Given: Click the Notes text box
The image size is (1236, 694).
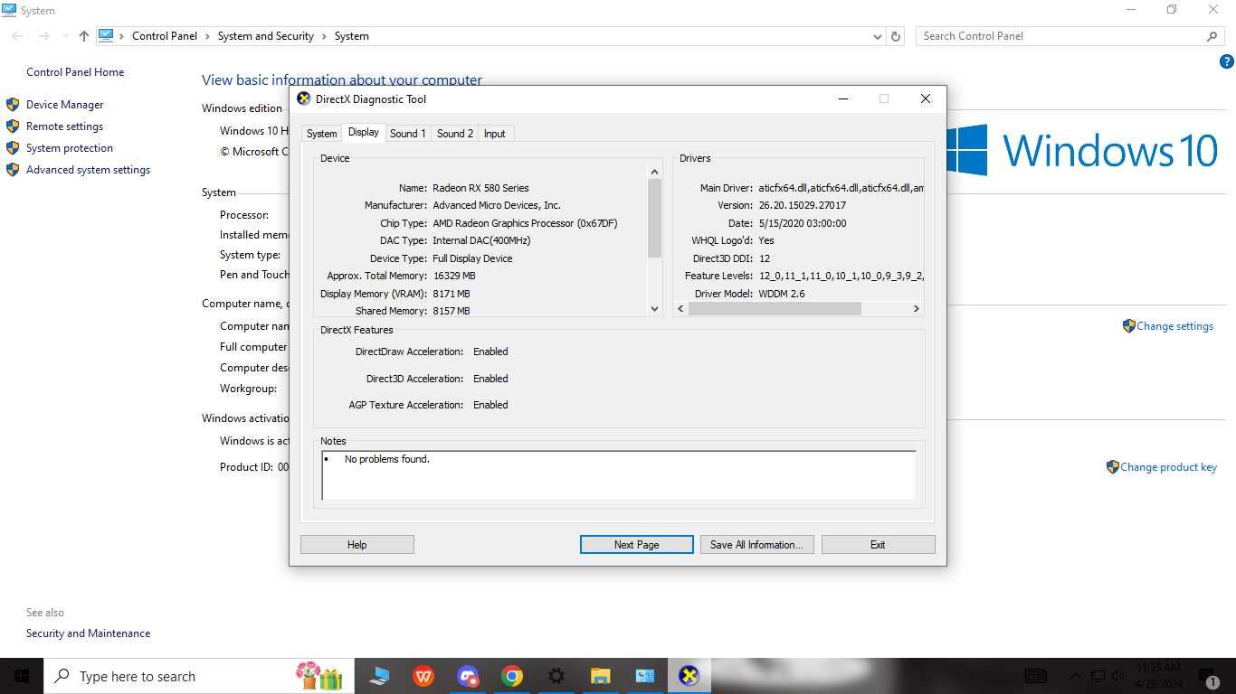Looking at the screenshot, I should point(619,475).
